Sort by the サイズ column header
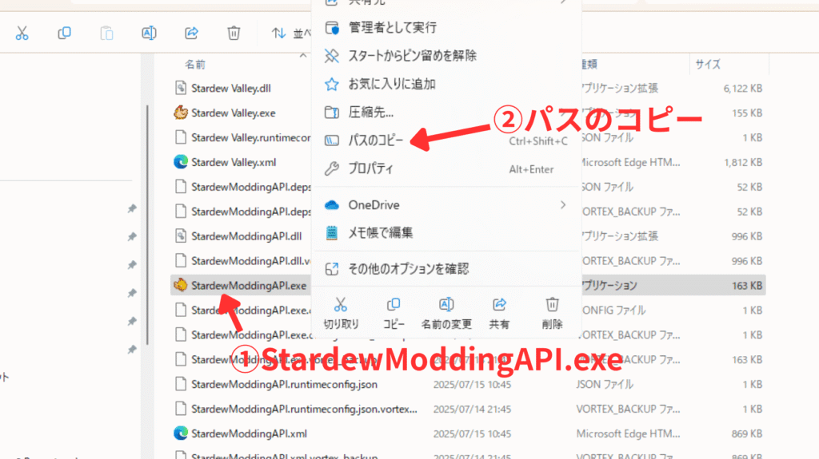This screenshot has width=819, height=459. [x=708, y=64]
